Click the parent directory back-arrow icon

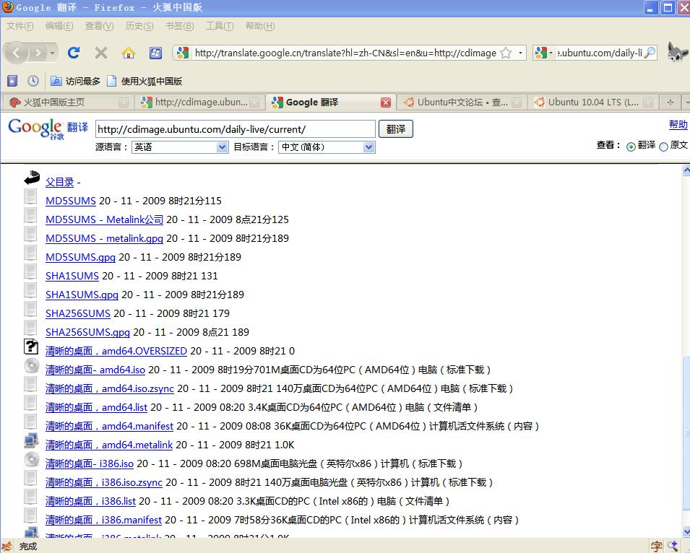pos(32,178)
